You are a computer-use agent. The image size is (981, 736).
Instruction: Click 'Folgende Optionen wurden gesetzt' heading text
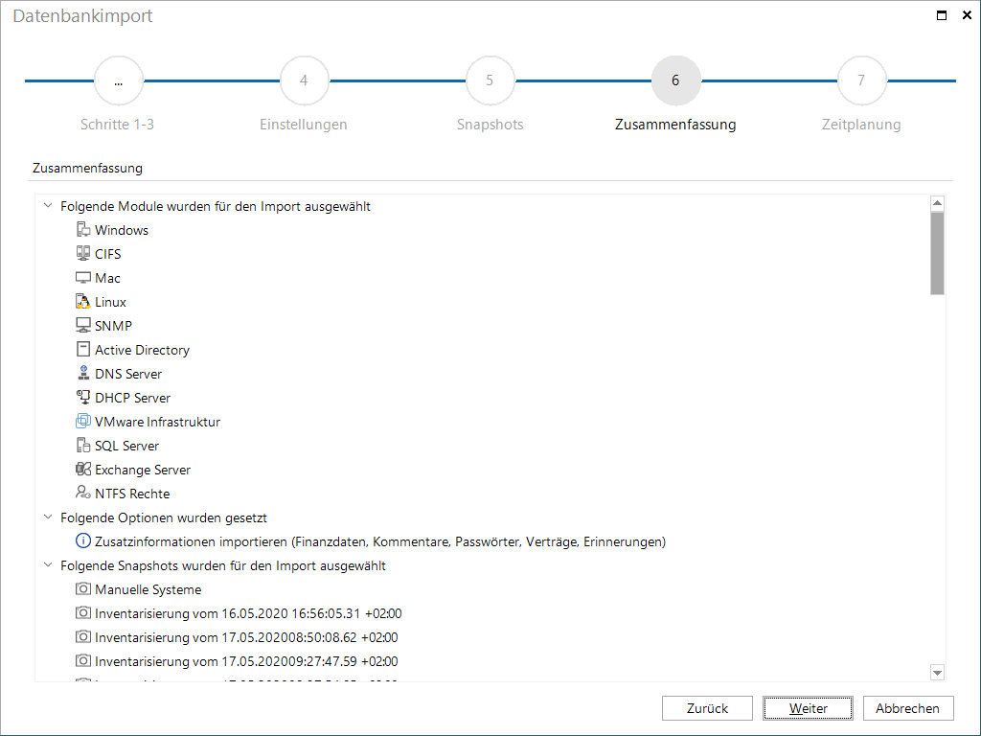163,517
